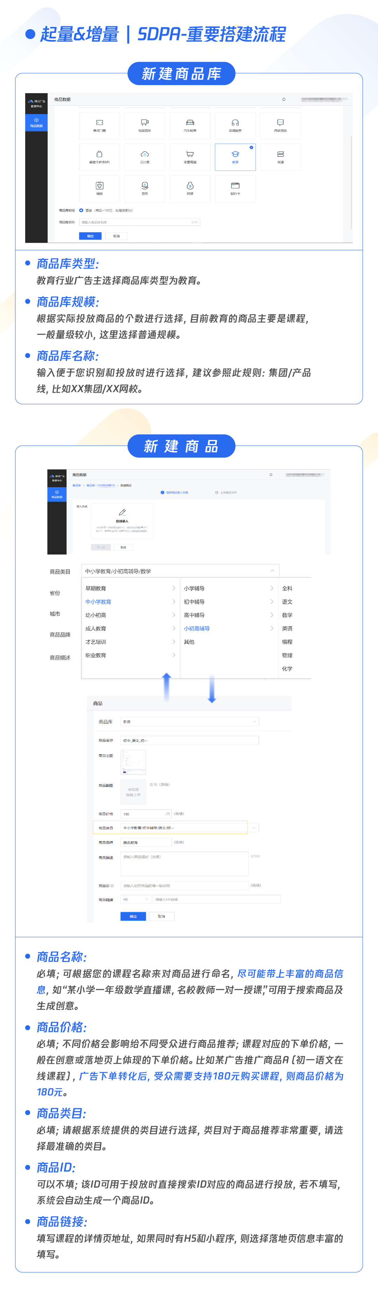Open notification bell in 新建商品 screenshot
This screenshot has width=378, height=1289.
click(271, 474)
